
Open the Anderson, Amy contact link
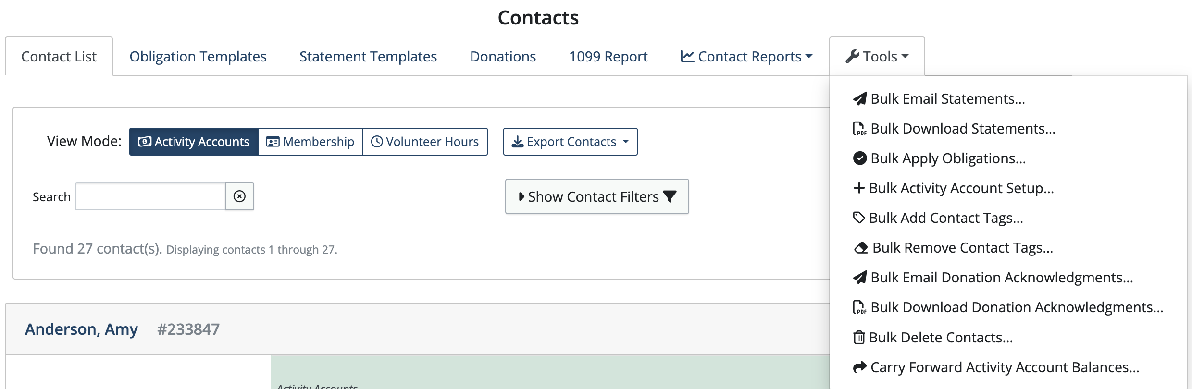coord(81,329)
